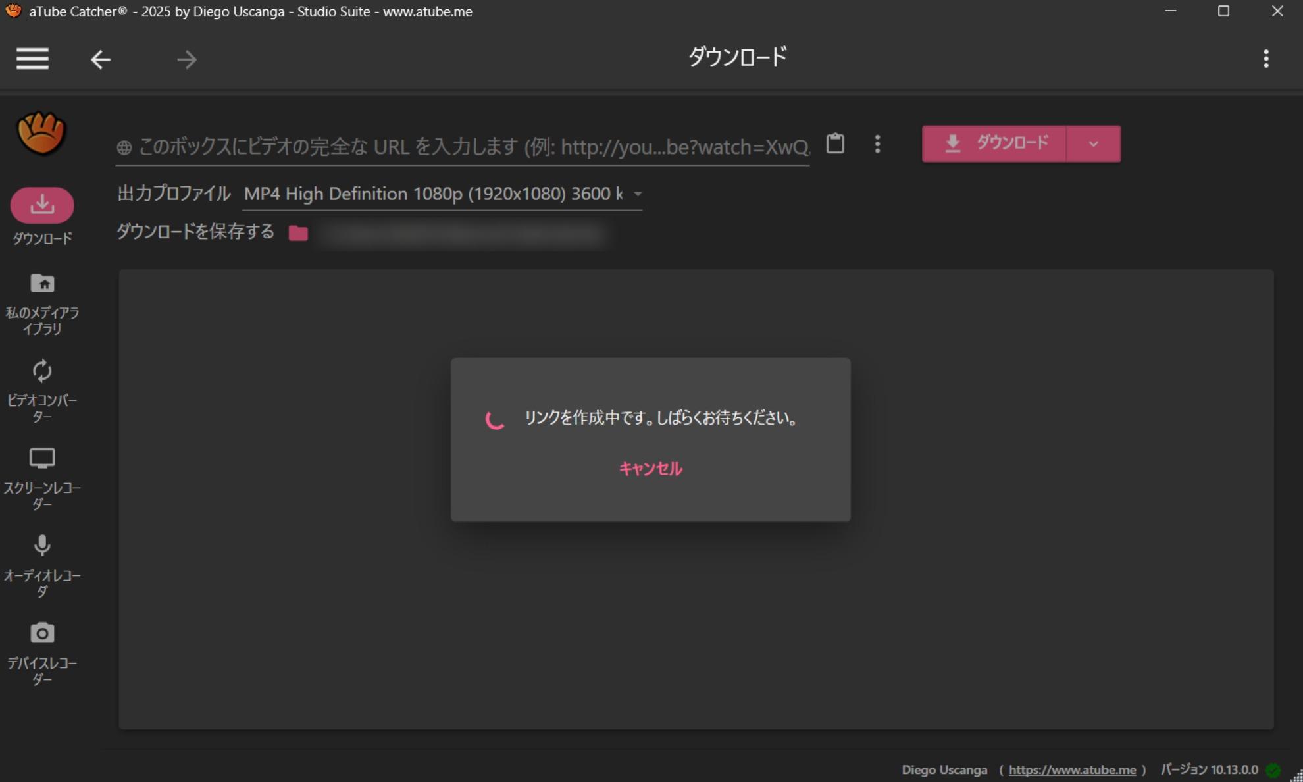The width and height of the screenshot is (1303, 782).
Task: Open 私のメディアライブラリ in sidebar
Action: [x=42, y=304]
